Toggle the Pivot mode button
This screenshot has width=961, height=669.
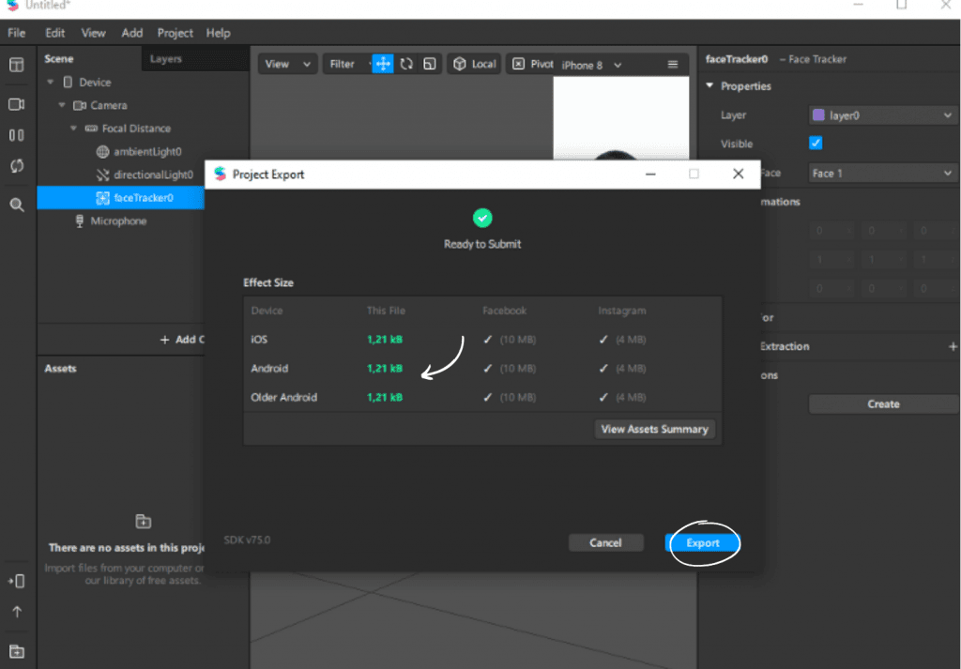click(532, 64)
